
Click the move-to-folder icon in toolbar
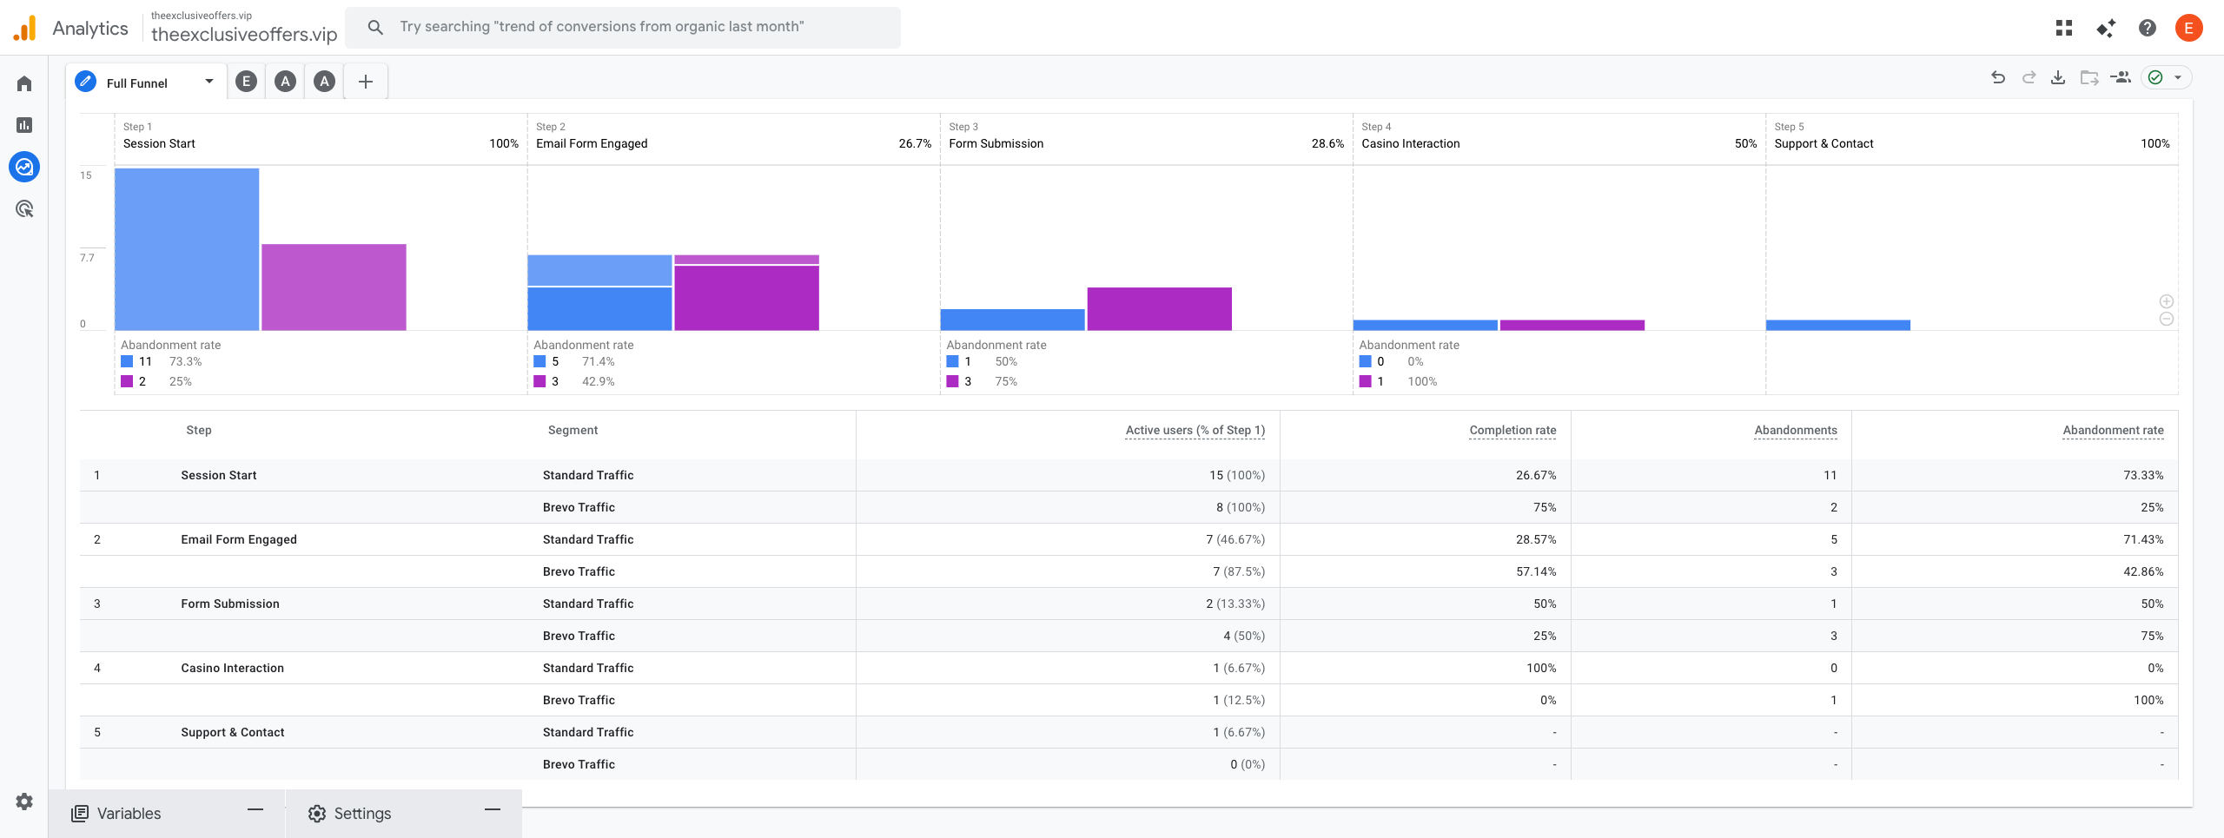[2089, 77]
